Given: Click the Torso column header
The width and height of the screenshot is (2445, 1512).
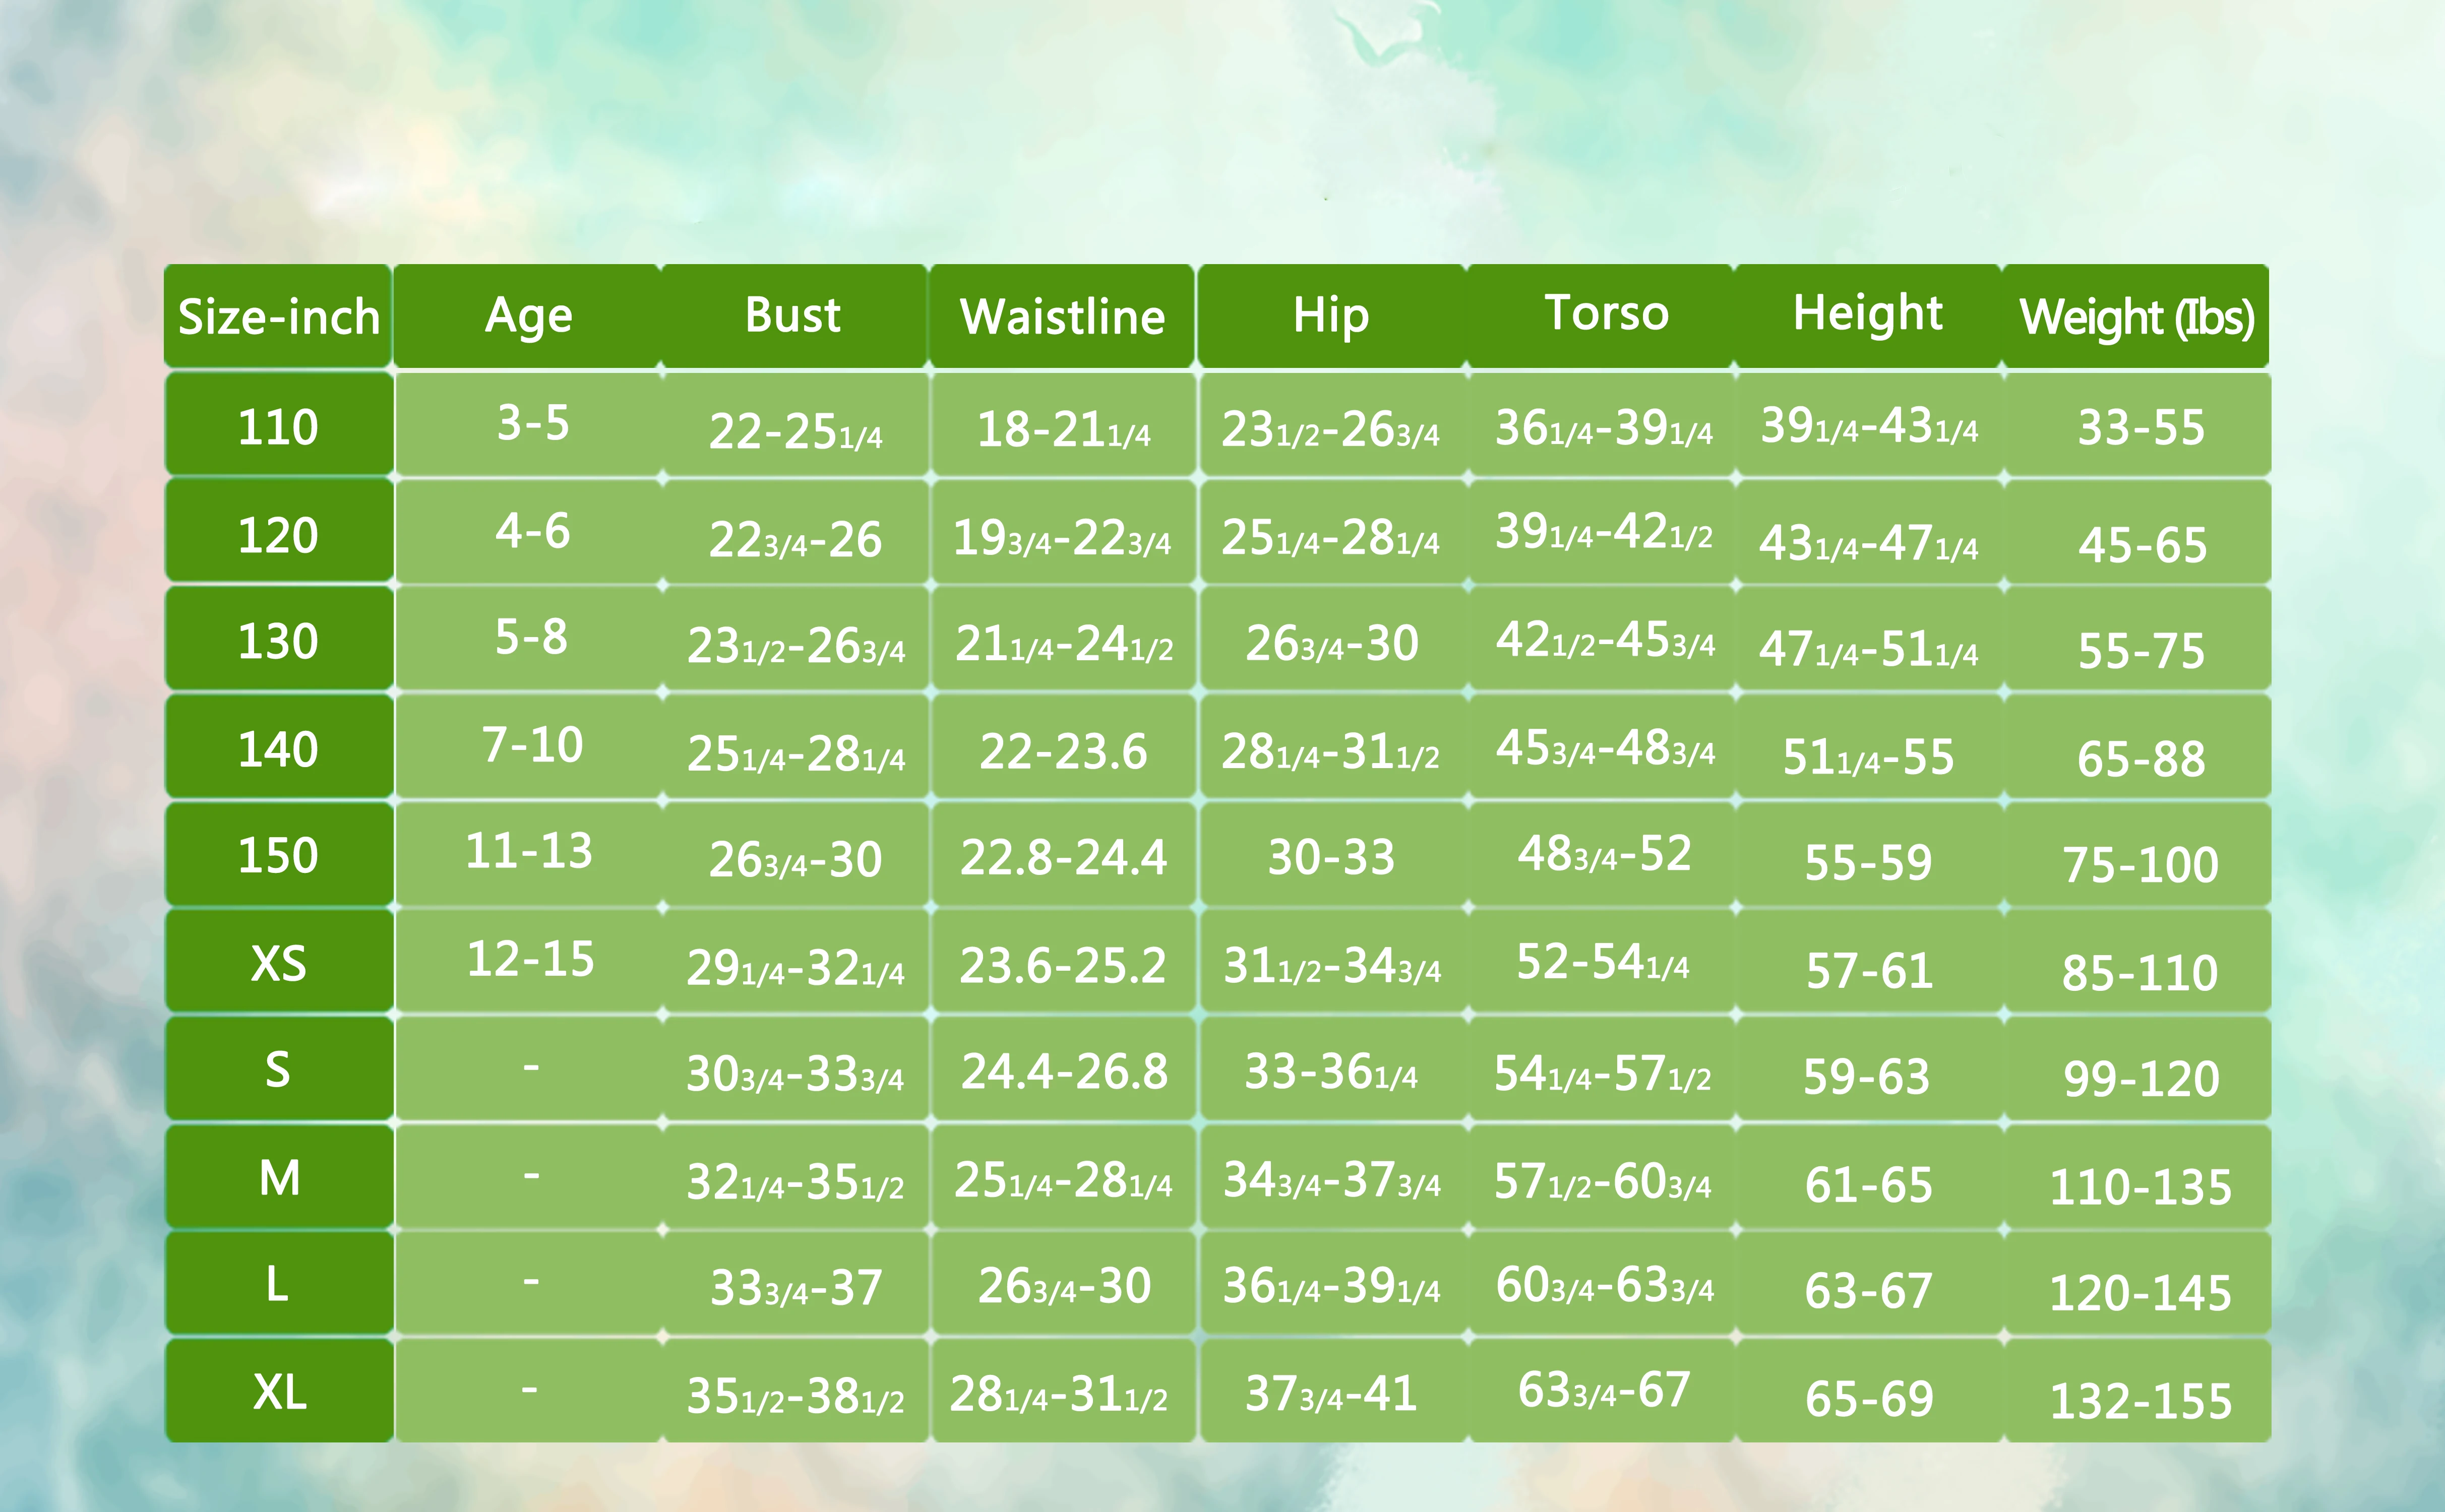Looking at the screenshot, I should 1606,314.
